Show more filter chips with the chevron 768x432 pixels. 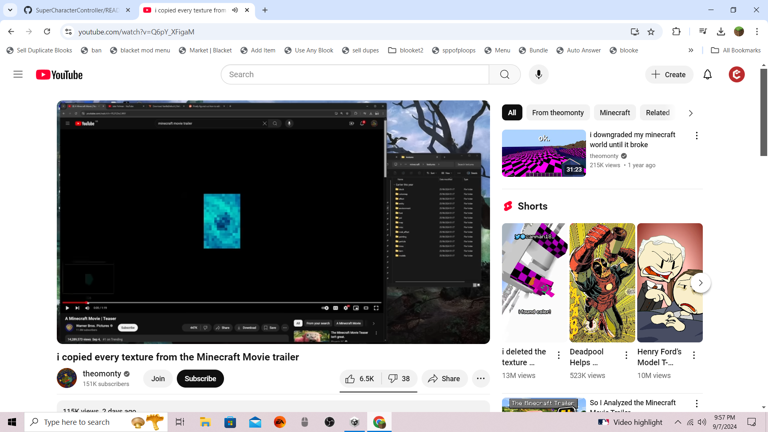690,113
